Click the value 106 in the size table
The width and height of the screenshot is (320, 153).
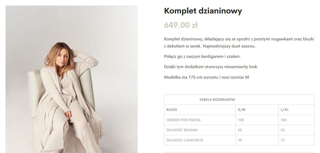tap(284, 120)
